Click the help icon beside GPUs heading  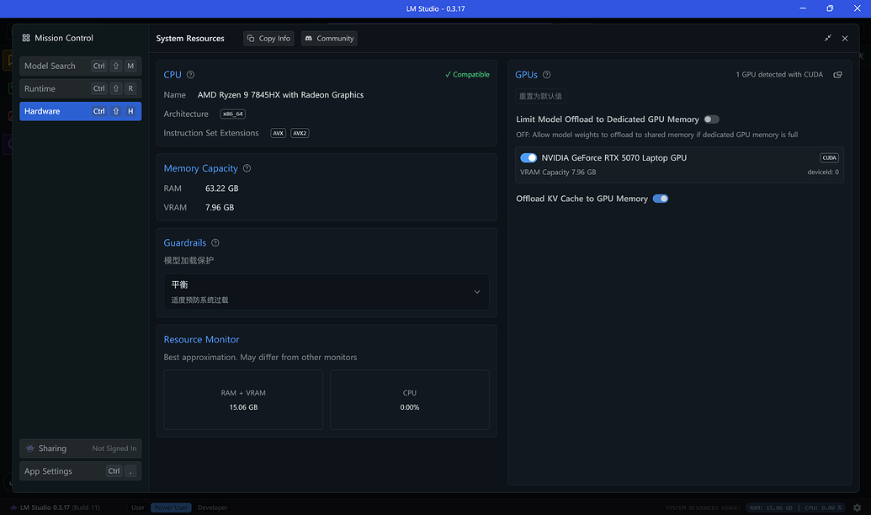coord(547,74)
